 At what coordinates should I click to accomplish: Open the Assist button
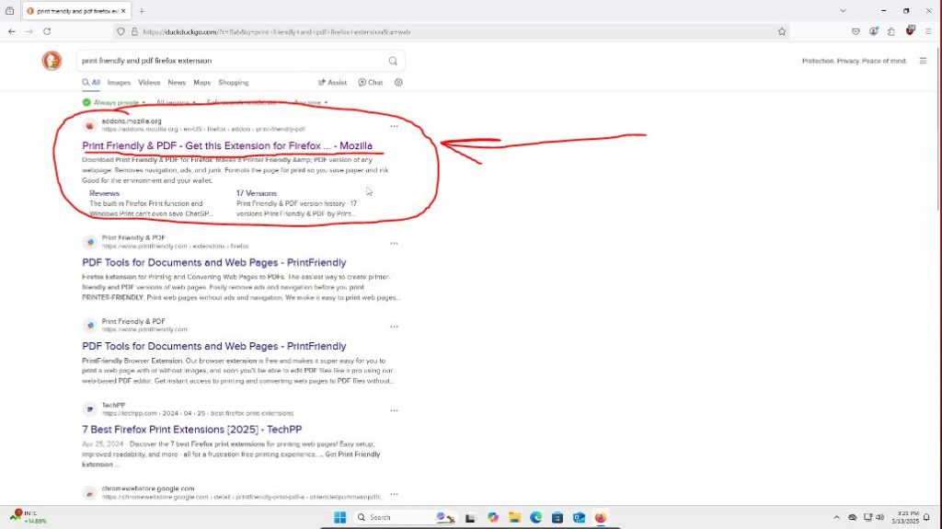click(x=332, y=83)
